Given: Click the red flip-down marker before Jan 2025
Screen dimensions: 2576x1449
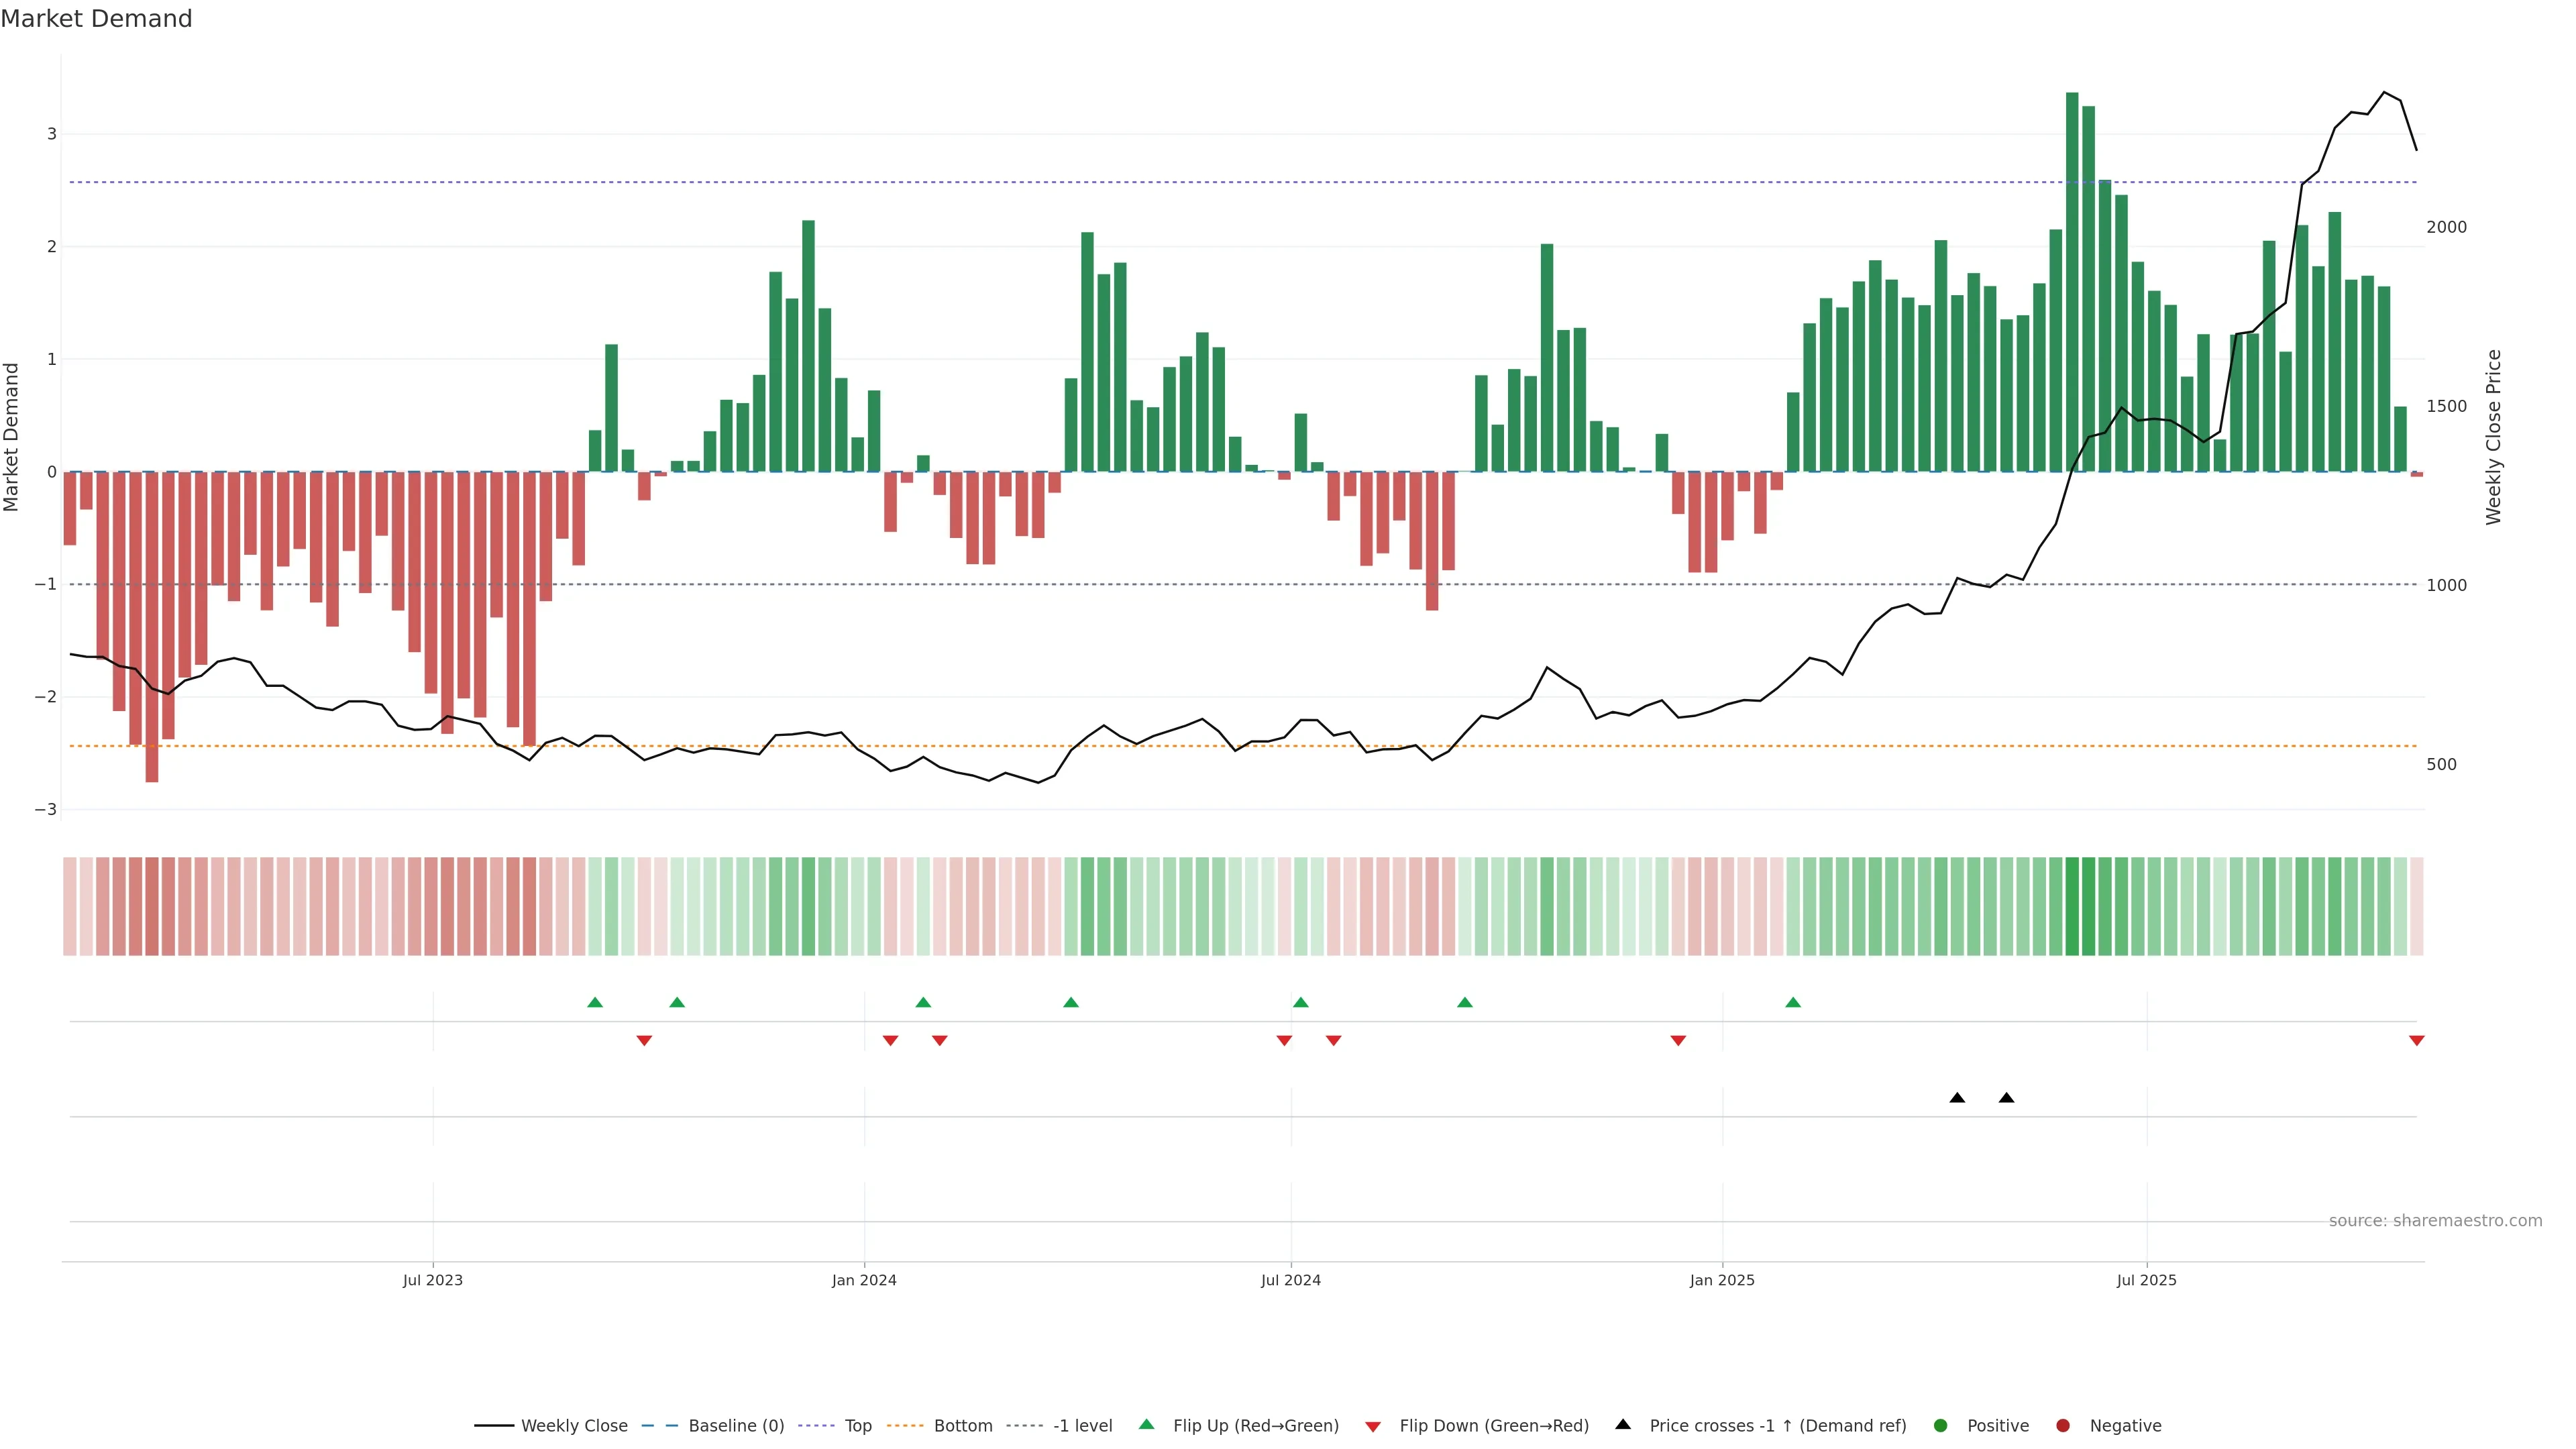Looking at the screenshot, I should 1678,1041.
